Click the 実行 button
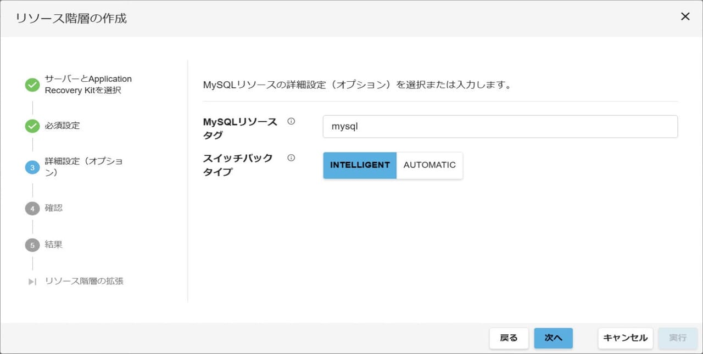The image size is (703, 354). pos(678,338)
